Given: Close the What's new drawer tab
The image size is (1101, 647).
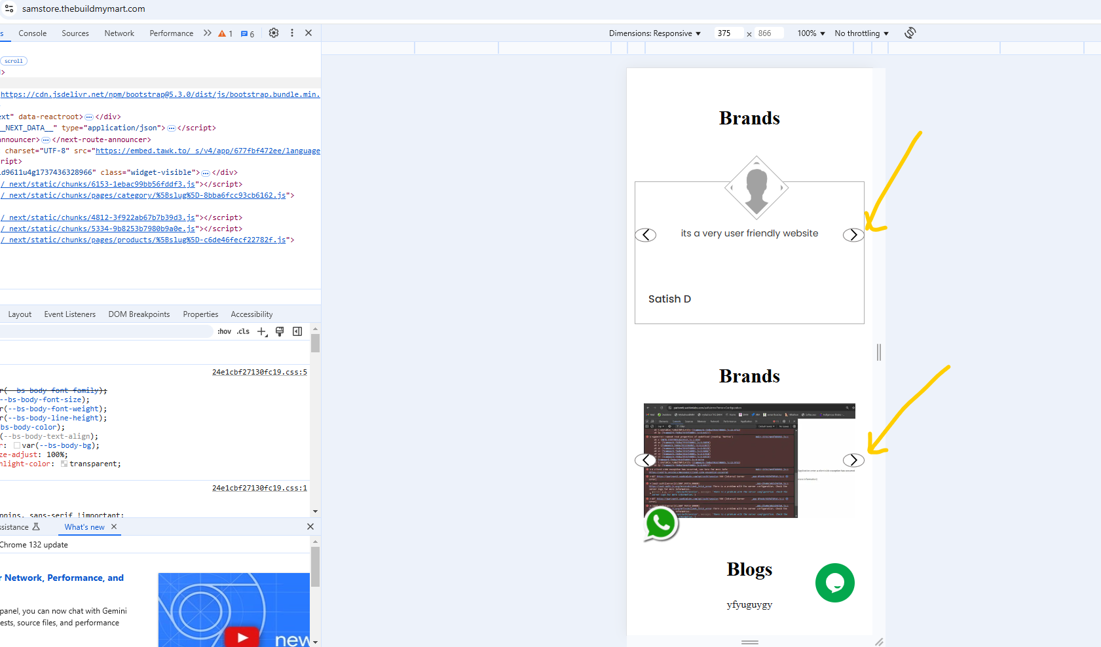Looking at the screenshot, I should coord(114,527).
